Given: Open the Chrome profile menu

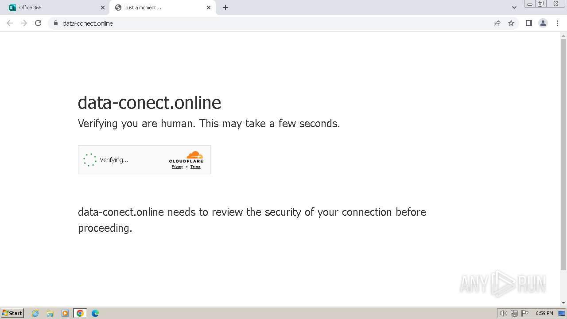Looking at the screenshot, I should point(543,23).
